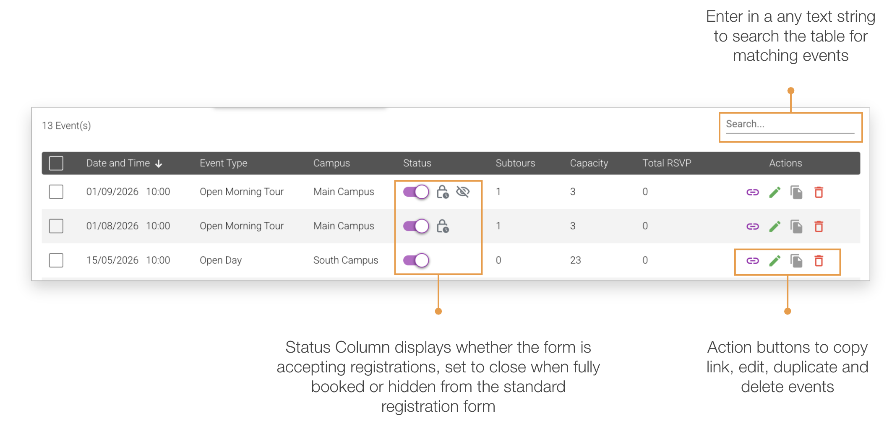This screenshot has height=421, width=892.
Task: Copy the link for the 01/08/2026 event
Action: [x=752, y=226]
